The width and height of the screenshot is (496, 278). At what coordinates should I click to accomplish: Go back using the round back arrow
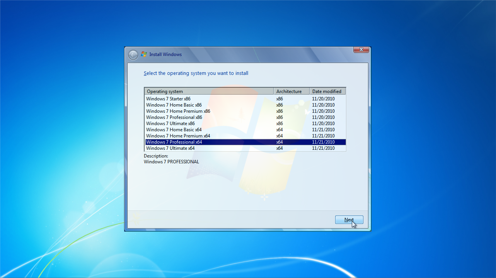(x=133, y=55)
